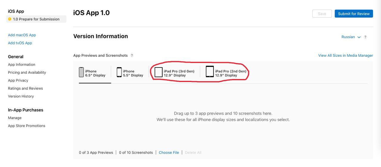
Task: Select the iPad Pro (2nd Gen) 12.9" Display tab
Action: click(231, 73)
